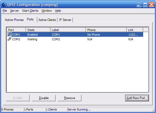Click the COM1 label cell
Viewport: 156px width, 113px height.
56,35
